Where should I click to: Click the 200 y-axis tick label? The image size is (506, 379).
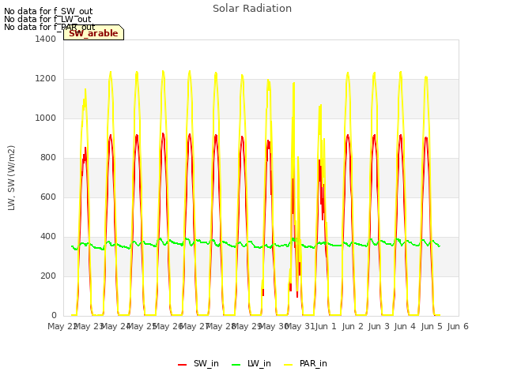(48, 276)
